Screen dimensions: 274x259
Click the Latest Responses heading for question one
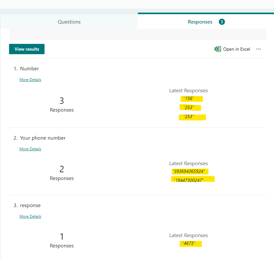pos(188,90)
